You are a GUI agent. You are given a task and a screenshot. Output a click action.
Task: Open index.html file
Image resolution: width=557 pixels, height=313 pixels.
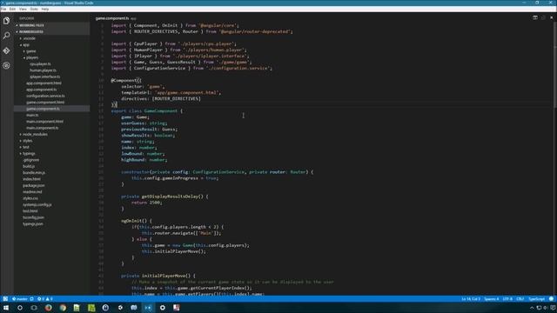pos(31,179)
